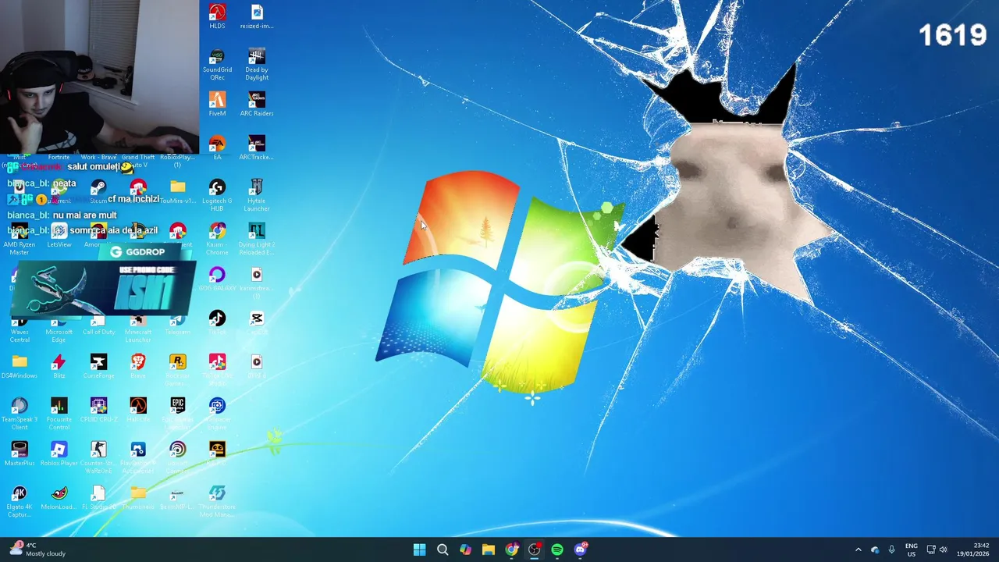Open the resized-im file on desktop
This screenshot has height=562, width=999.
(x=257, y=16)
